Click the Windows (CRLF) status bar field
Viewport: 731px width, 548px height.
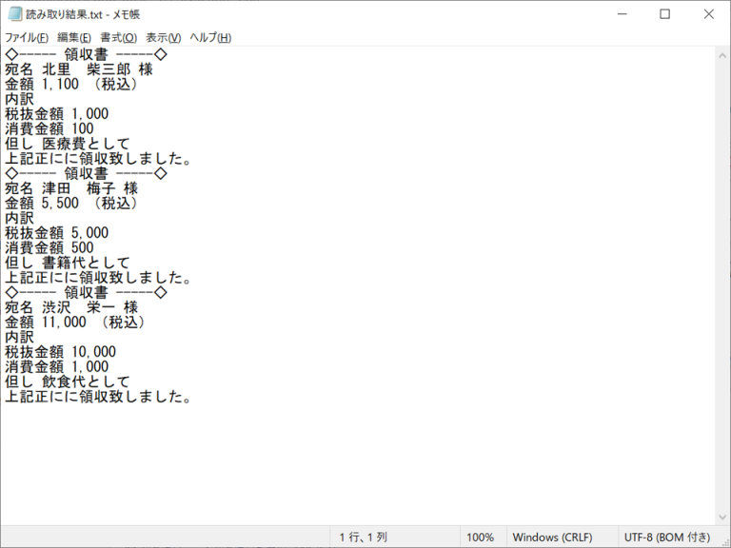552,538
